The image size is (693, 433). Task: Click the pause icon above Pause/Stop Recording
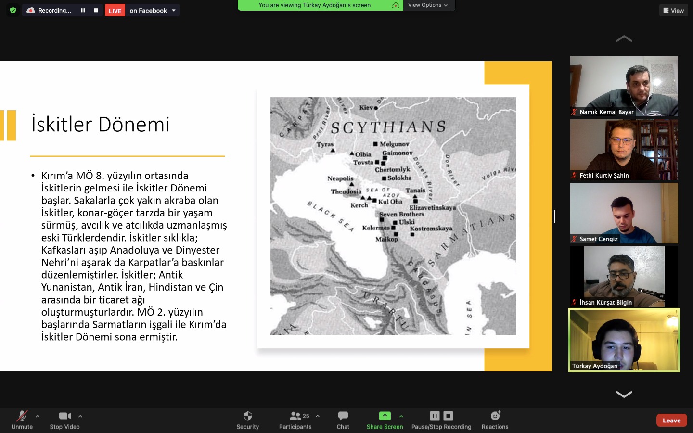435,416
